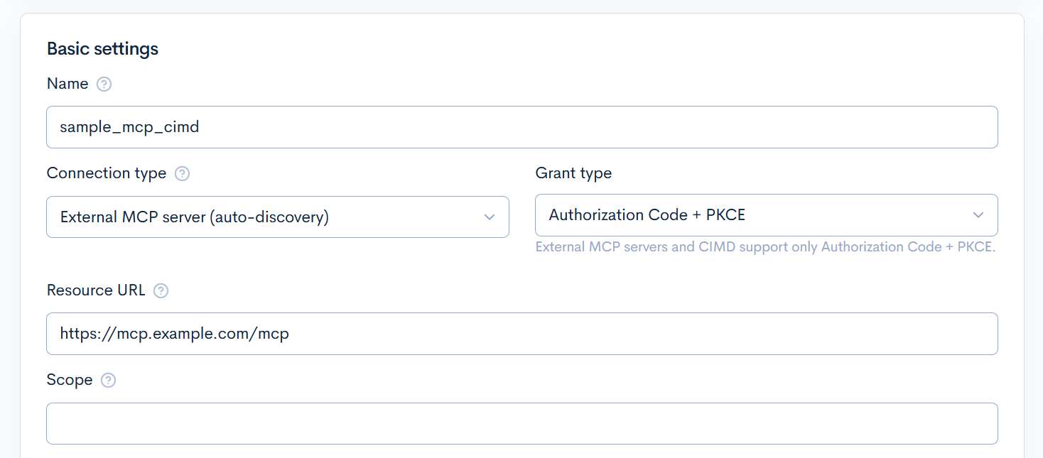Click the chevron arrow in Grant type
Screen dimensions: 1043x458
point(978,215)
